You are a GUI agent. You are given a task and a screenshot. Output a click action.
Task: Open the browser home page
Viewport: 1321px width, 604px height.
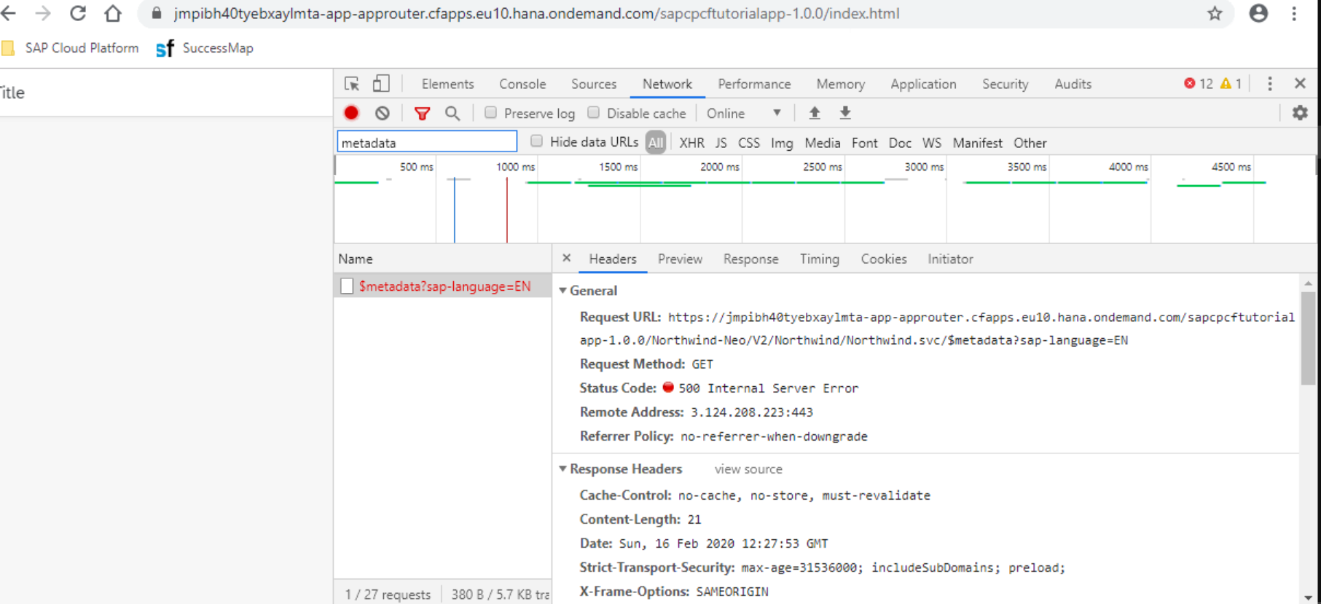click(112, 13)
